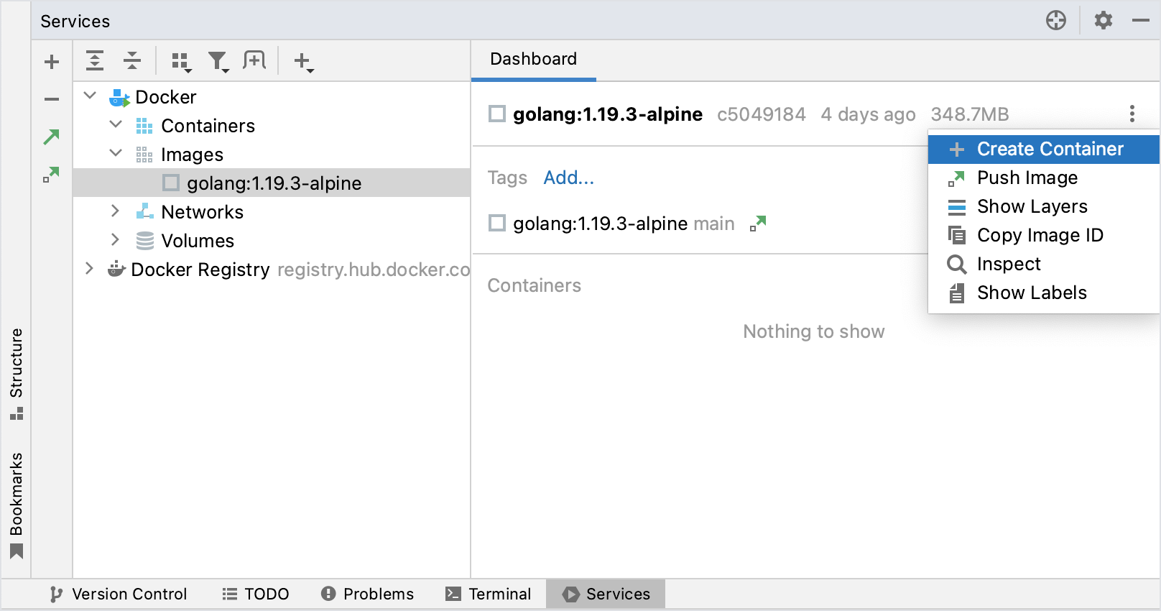Collapse the Containers node

click(116, 124)
